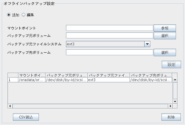Click the バックアップ先ボリュ... column header
Image resolution: width=185 pixels, height=125 pixels.
pos(151,75)
